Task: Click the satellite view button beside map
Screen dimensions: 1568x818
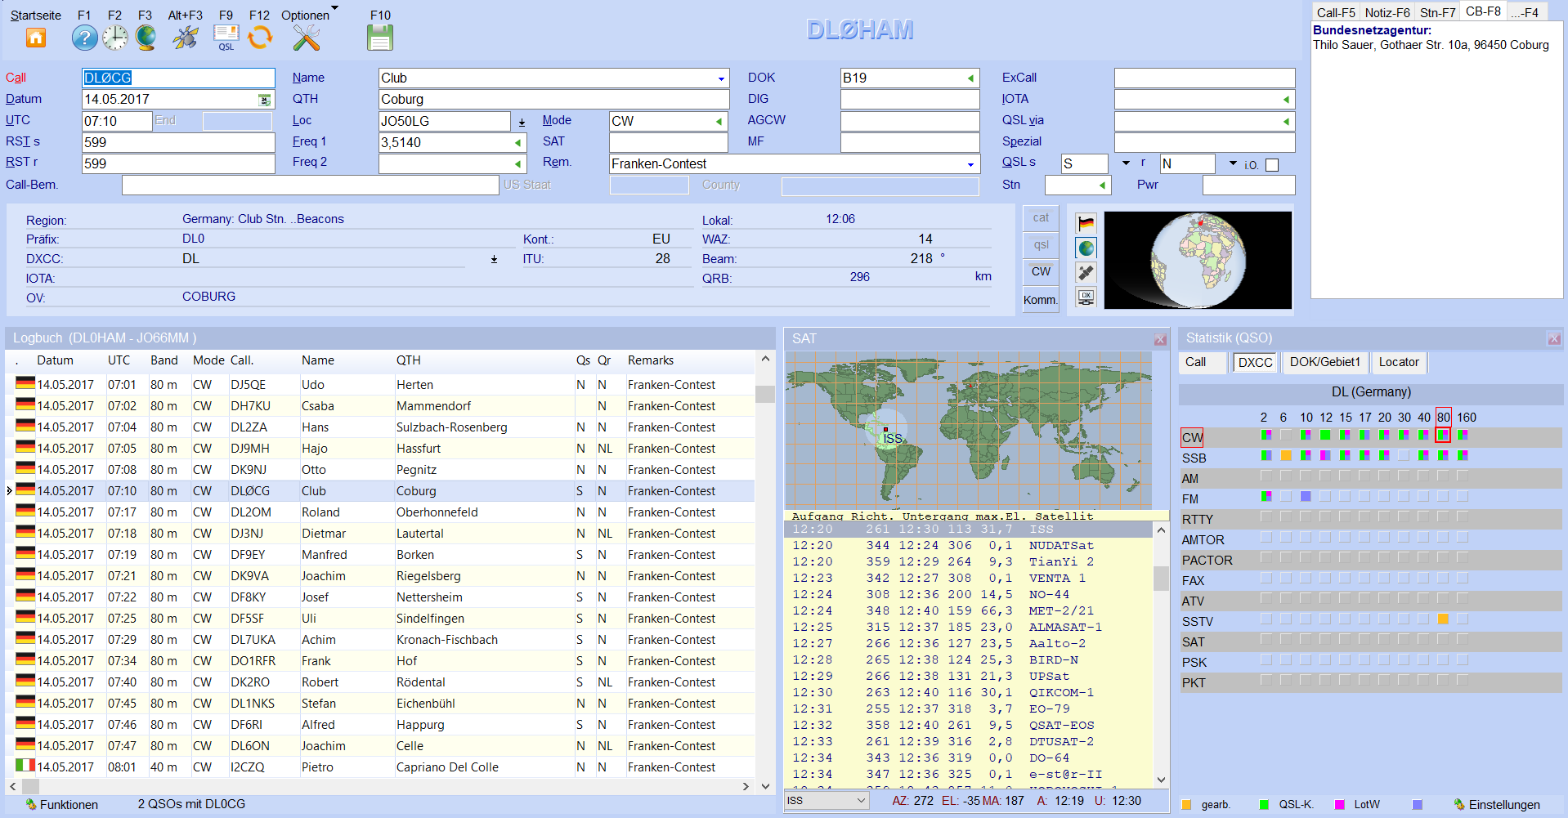Action: tap(1086, 273)
